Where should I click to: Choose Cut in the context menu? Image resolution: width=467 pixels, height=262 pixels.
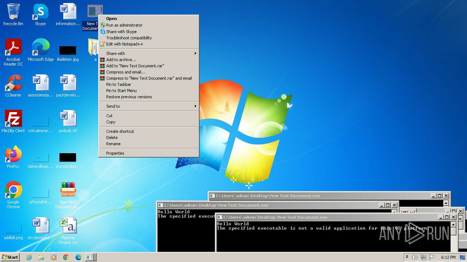tap(149, 116)
